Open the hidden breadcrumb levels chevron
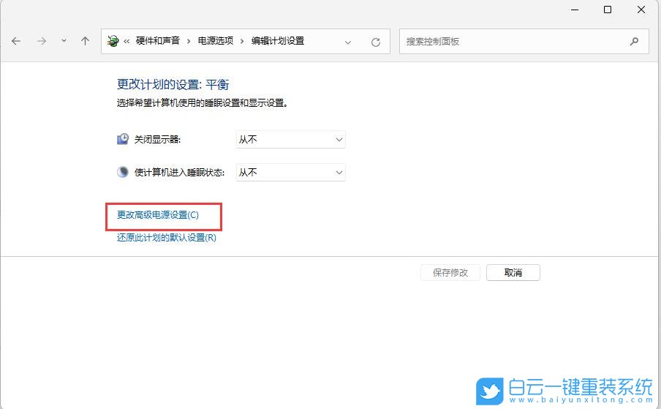Screen dimensions: 661x409 [x=126, y=41]
